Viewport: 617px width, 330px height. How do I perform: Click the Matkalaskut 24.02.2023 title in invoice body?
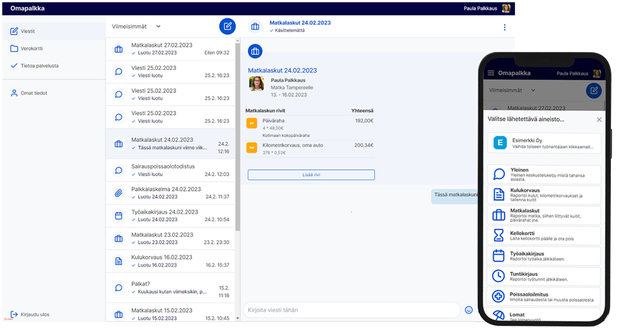click(x=282, y=71)
